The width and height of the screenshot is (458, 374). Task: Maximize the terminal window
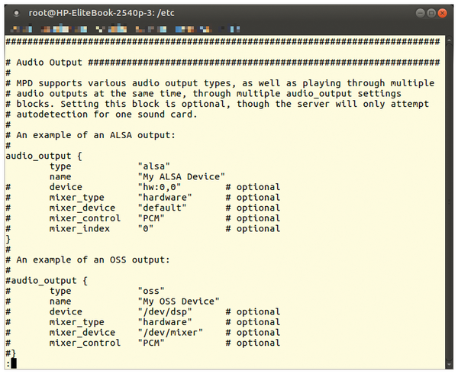[431, 13]
